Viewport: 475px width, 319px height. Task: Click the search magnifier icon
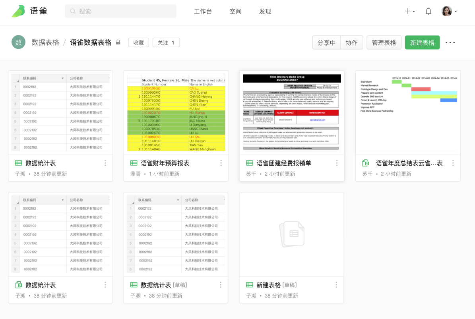point(73,11)
